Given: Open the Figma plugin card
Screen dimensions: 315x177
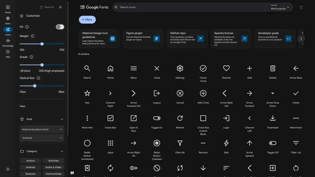Looking at the screenshot, I should point(143,38).
